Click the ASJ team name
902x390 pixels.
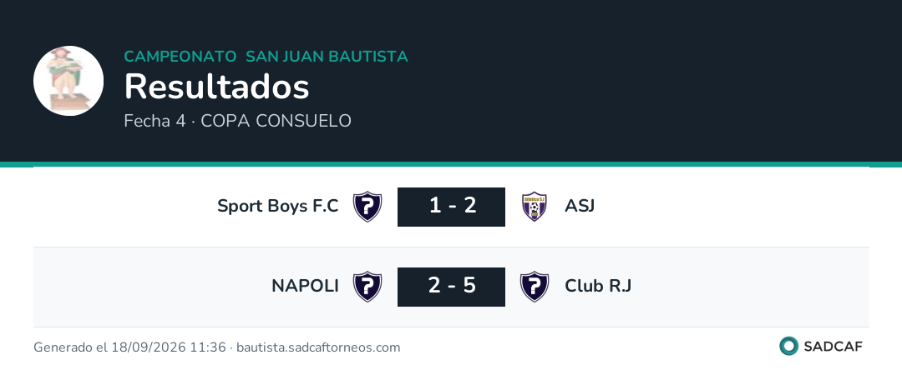[x=580, y=206]
